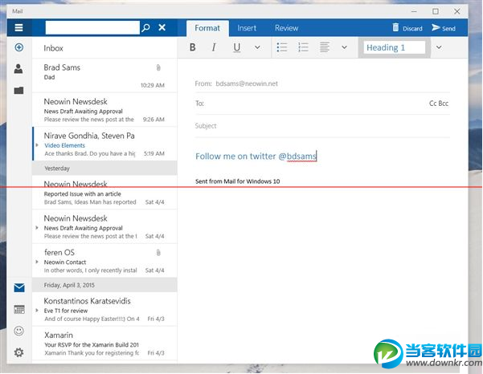Apply Italic formatting
Image resolution: width=483 pixels, height=374 pixels.
tap(214, 47)
